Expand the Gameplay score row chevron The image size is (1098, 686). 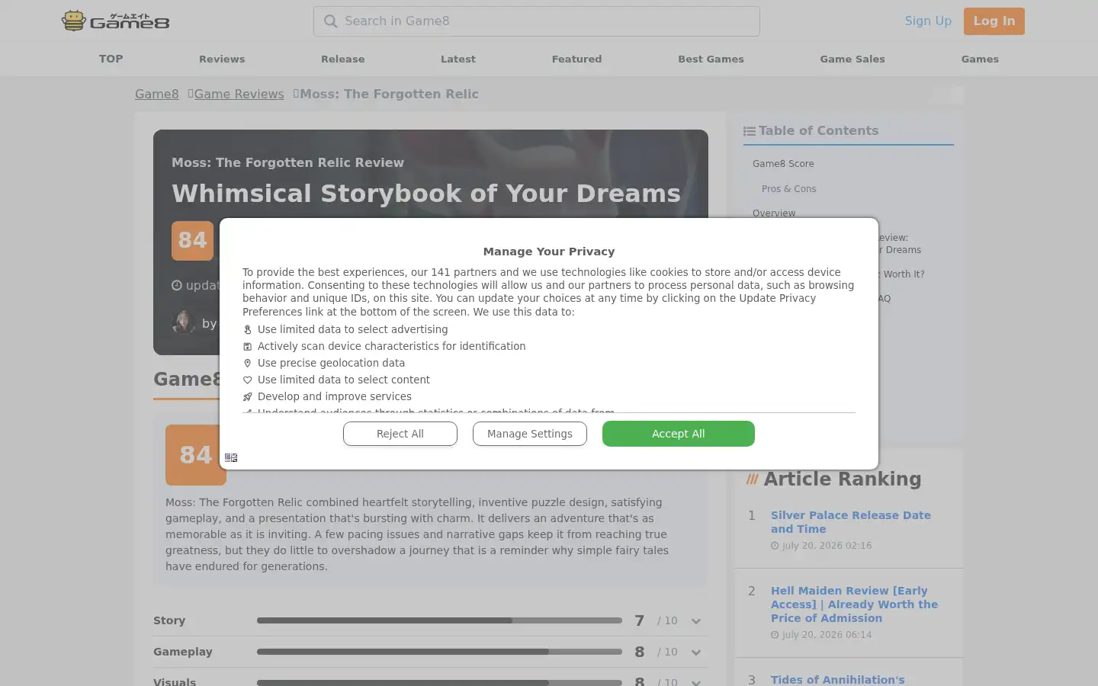point(696,652)
